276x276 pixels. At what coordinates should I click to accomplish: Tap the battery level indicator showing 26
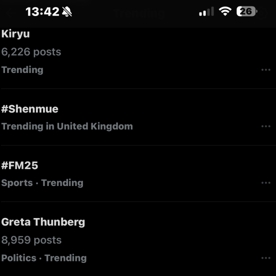pyautogui.click(x=247, y=11)
